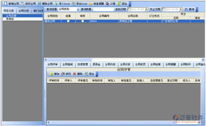
Task: Open the 资质管理 tab
Action: [83, 65]
